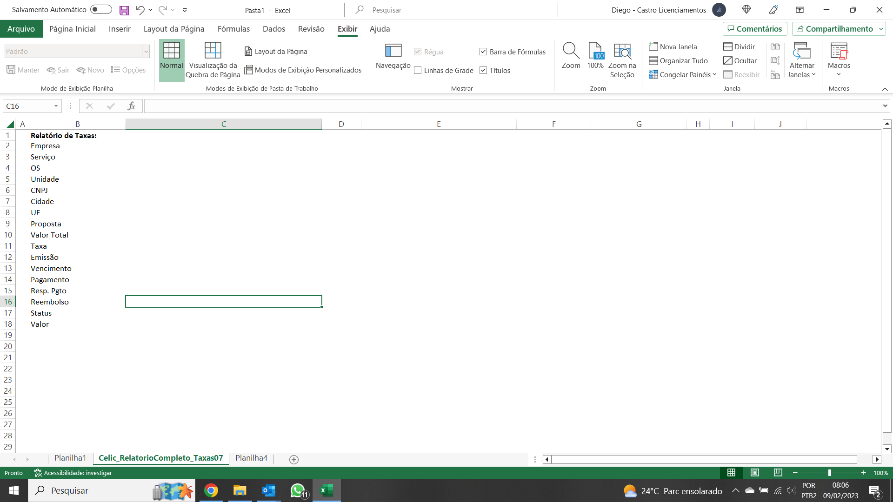Switch to Page Layout view in status bar

tap(755, 473)
